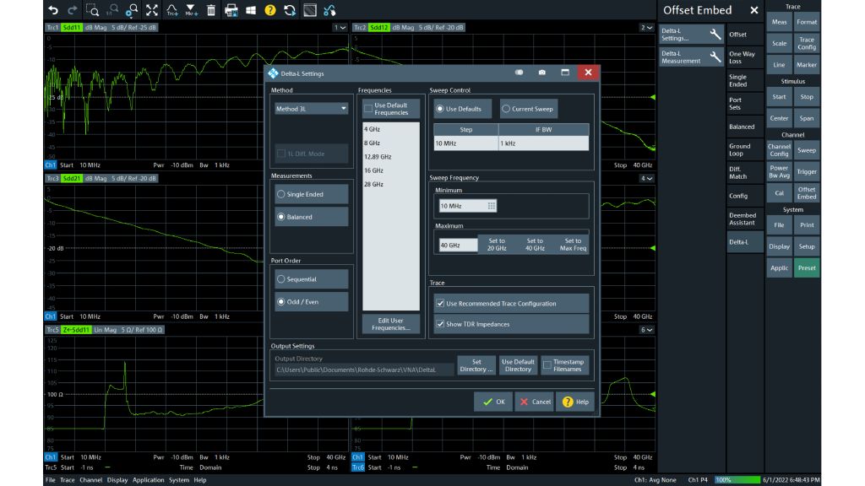Open the Trc2 diagram selector dropdown
Viewport: 865px width, 486px height.
(646, 27)
